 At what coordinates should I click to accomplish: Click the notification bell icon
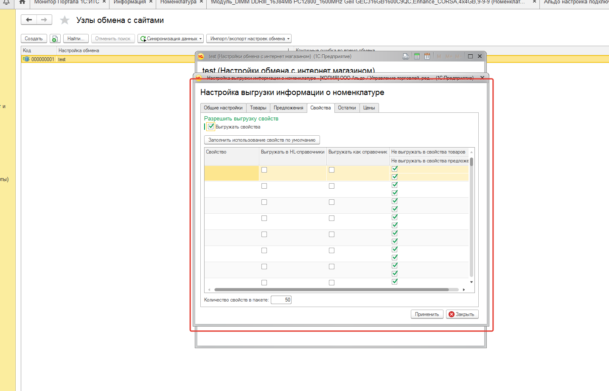click(x=6, y=2)
